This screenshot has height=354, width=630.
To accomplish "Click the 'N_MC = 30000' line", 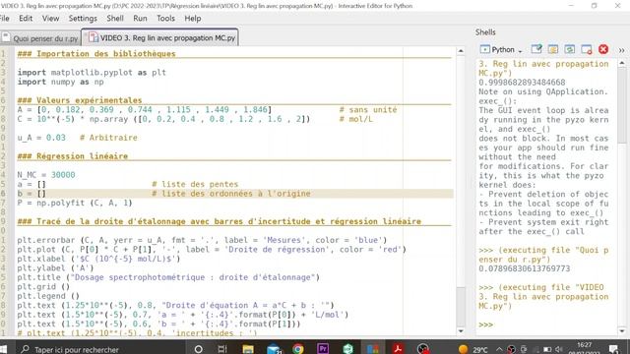I will tap(46, 175).
